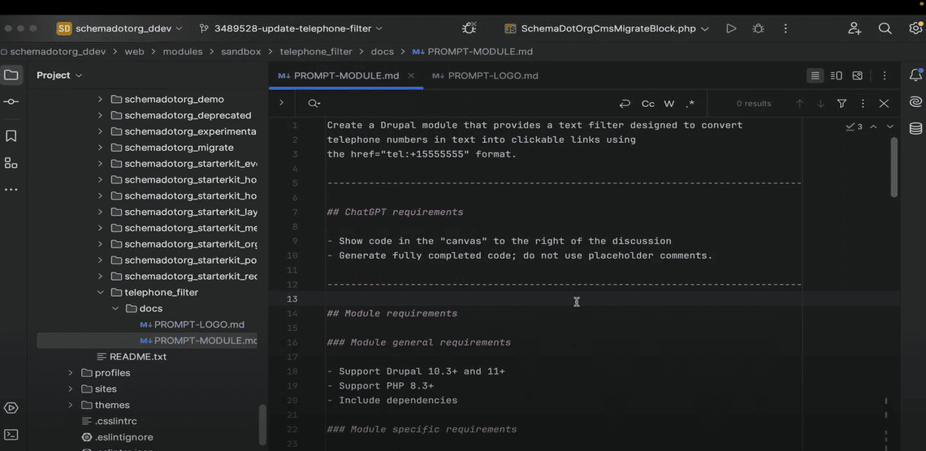Click the docs breadcrumb
926x451 pixels.
(382, 51)
